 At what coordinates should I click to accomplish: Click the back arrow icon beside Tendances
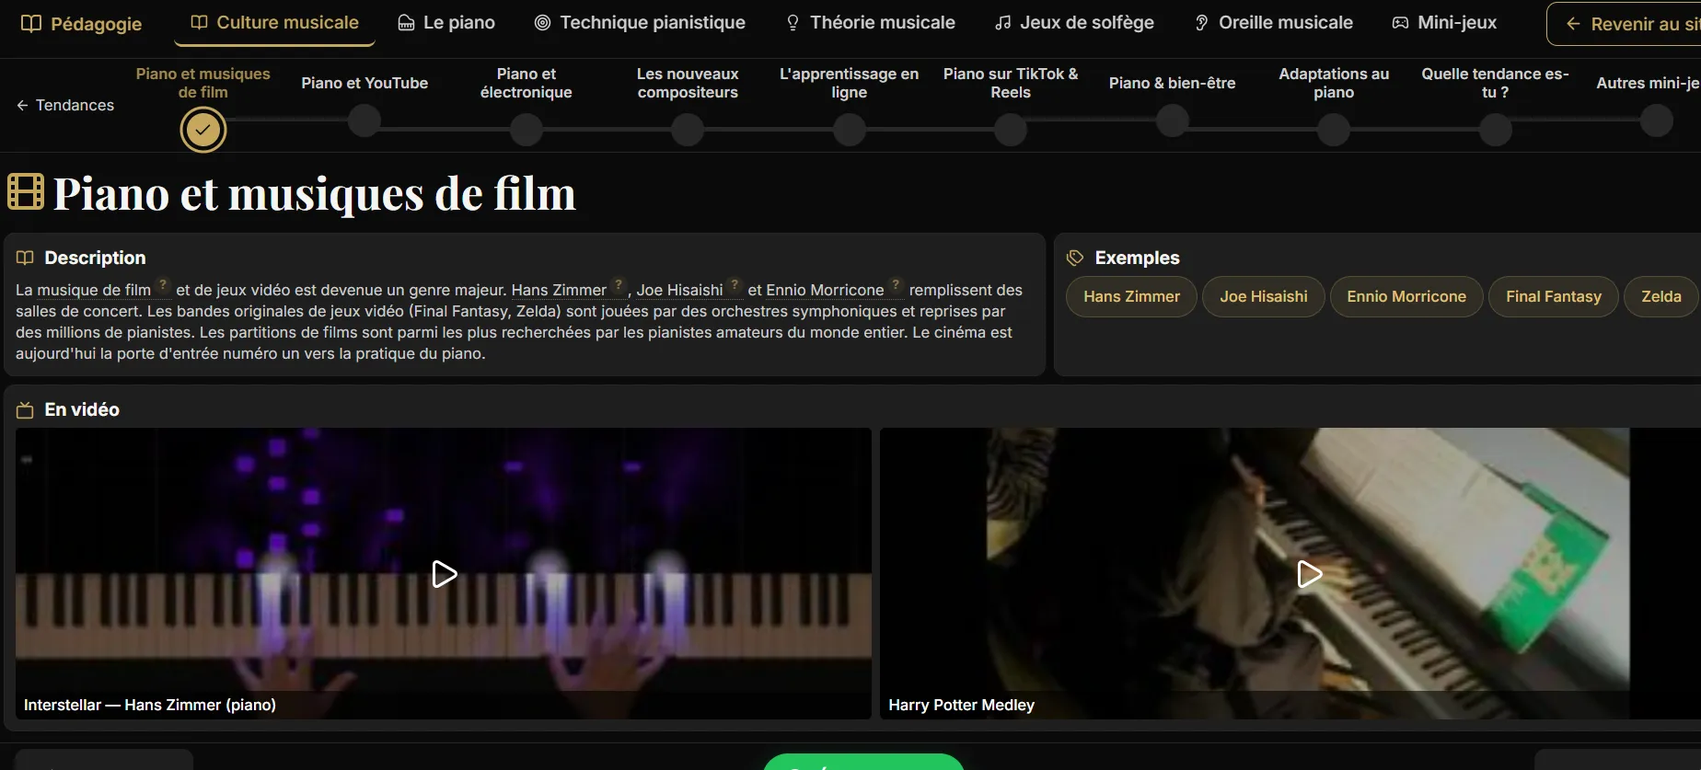click(22, 105)
